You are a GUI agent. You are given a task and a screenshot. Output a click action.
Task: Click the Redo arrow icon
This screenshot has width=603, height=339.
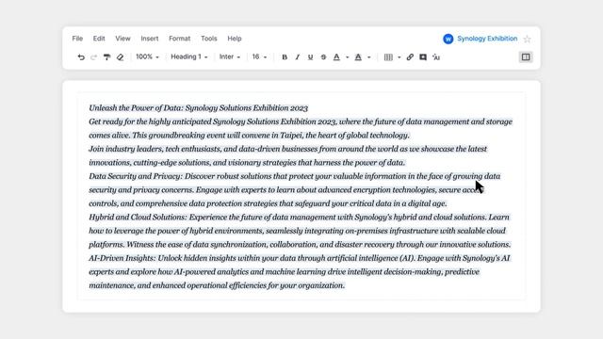[x=94, y=57]
